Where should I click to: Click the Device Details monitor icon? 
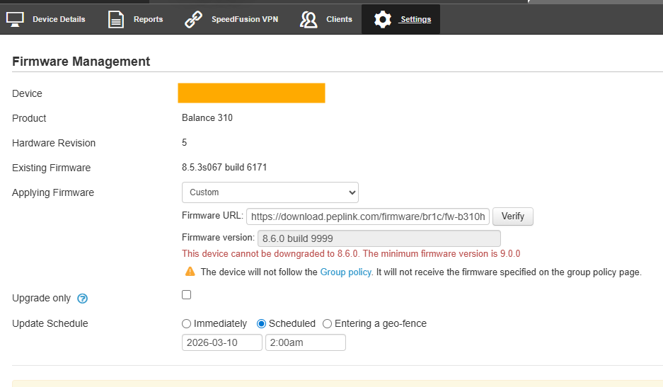(x=15, y=19)
